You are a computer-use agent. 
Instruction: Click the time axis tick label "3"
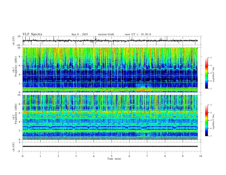tap(76, 156)
